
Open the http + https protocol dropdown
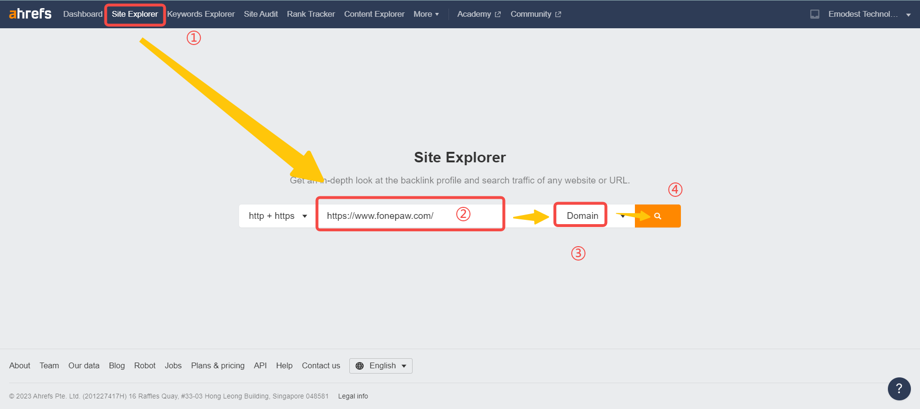(278, 216)
